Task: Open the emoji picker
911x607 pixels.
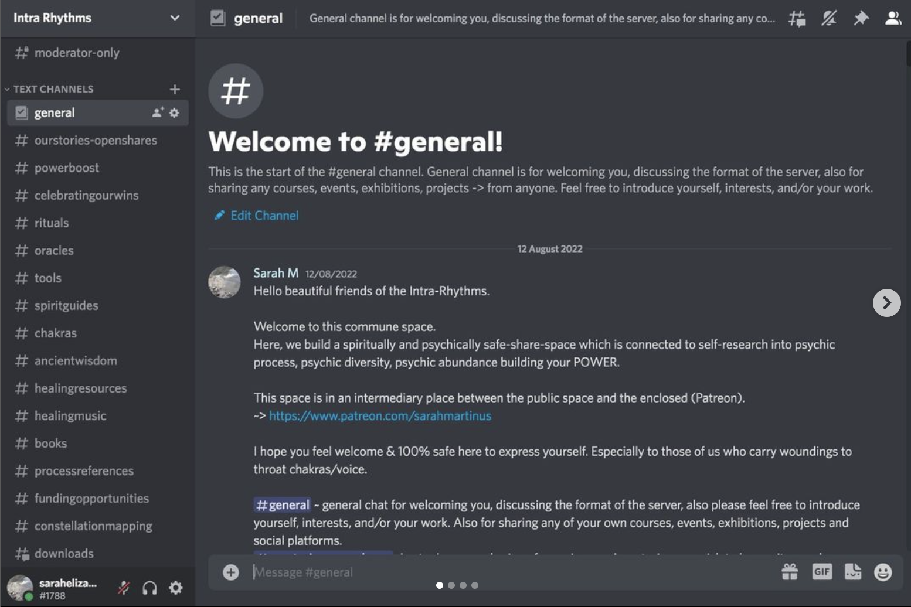Action: click(883, 572)
